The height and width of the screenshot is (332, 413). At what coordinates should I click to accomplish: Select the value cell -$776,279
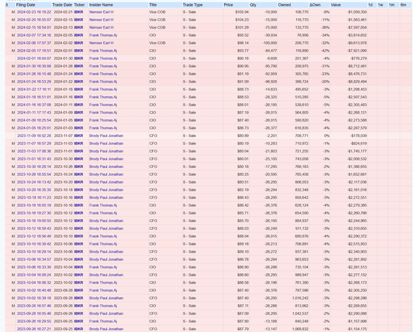(359, 58)
